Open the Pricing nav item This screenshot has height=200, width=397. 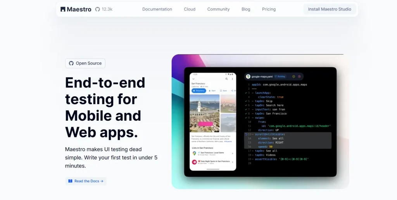[269, 9]
